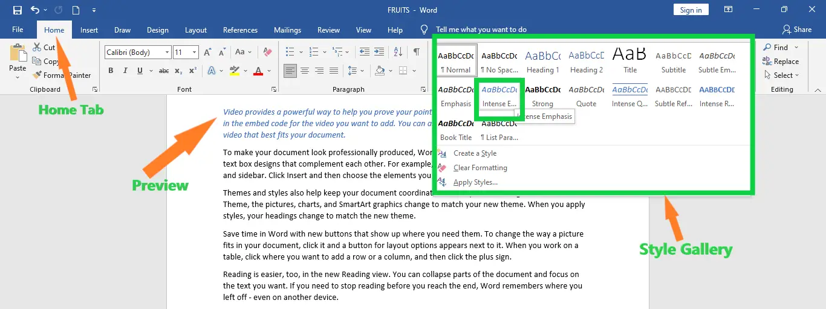This screenshot has width=826, height=309.
Task: Select the Strong style thumbnail
Action: pyautogui.click(x=542, y=94)
